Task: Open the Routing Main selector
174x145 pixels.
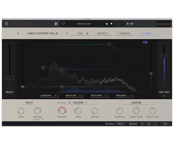Action: [120, 124]
